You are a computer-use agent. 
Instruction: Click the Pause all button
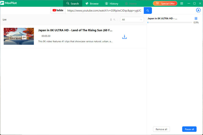[189, 129]
